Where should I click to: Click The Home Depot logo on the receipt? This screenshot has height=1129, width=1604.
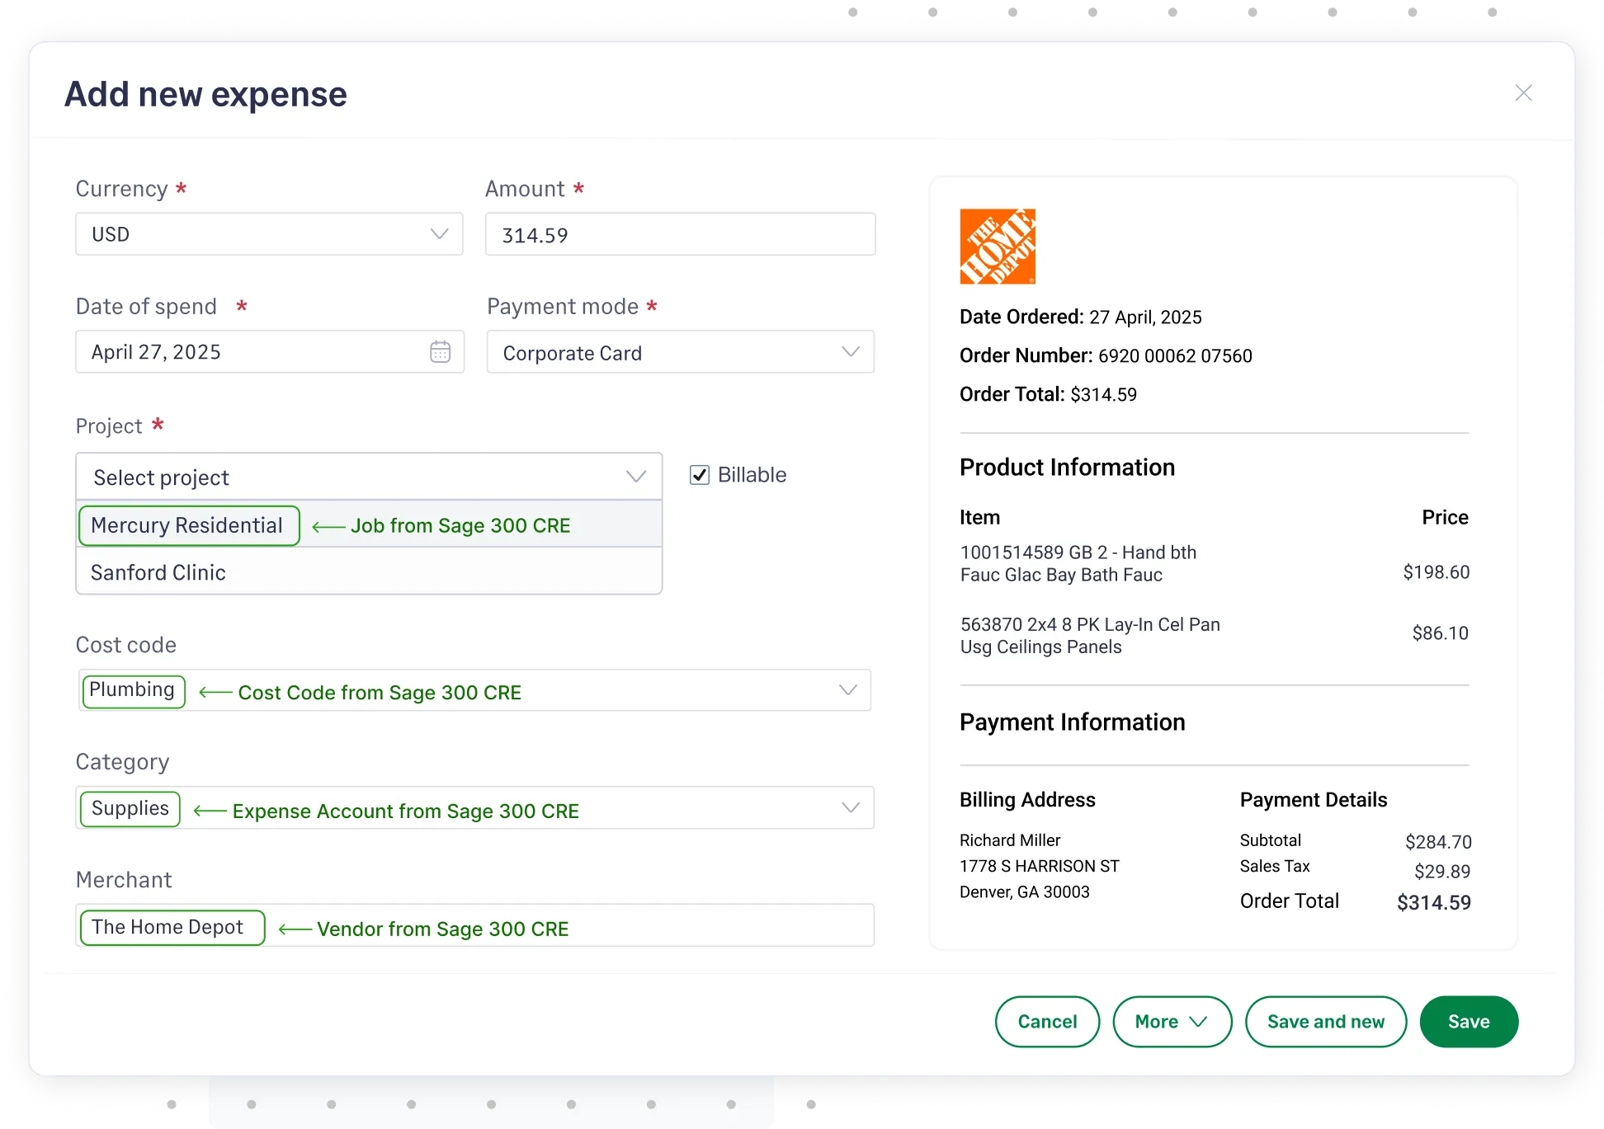point(997,246)
